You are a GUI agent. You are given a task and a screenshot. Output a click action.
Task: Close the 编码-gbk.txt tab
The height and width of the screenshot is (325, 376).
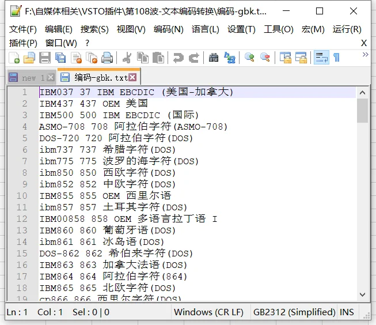[132, 77]
